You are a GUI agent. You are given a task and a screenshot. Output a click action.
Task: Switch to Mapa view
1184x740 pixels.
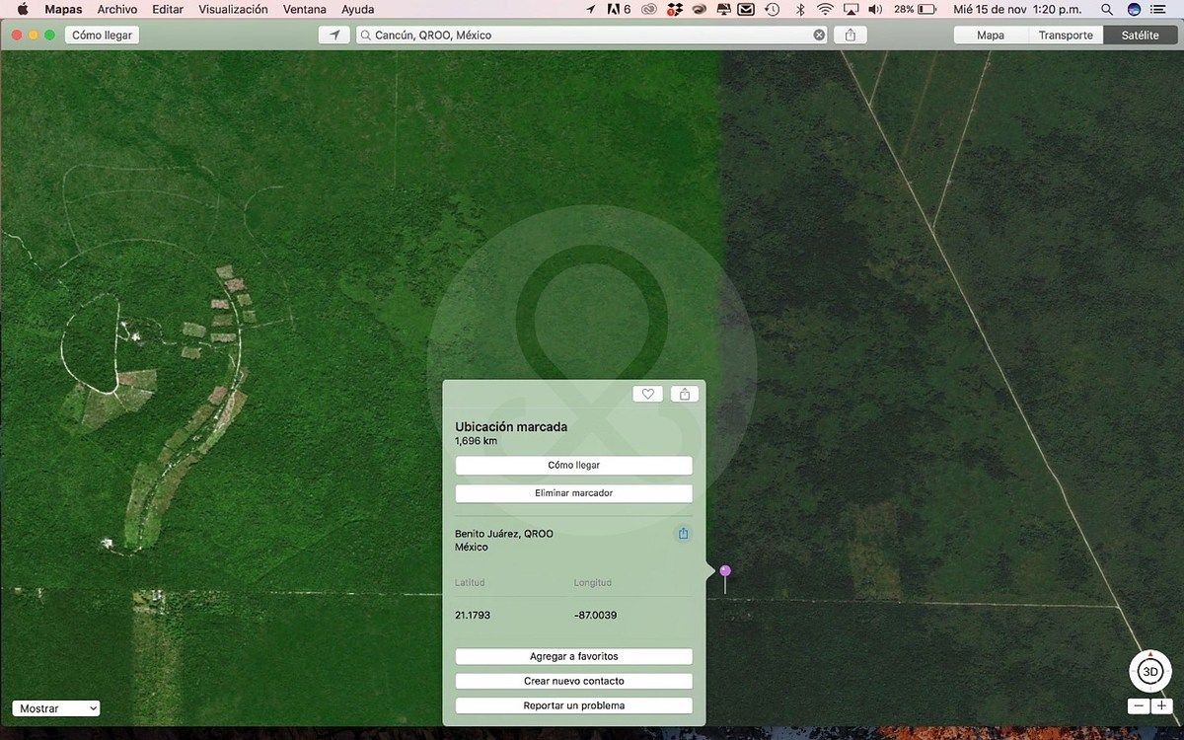coord(991,35)
